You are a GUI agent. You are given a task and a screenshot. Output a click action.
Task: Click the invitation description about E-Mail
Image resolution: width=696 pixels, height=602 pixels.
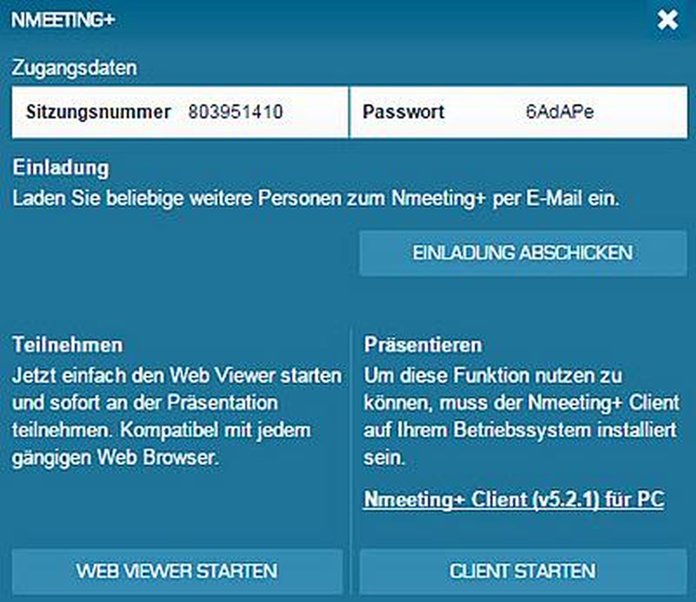pos(316,199)
